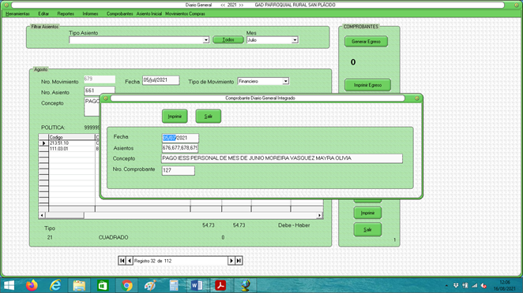
Task: Click the grid's horizontal scrollbar thumb
Action: (64, 215)
